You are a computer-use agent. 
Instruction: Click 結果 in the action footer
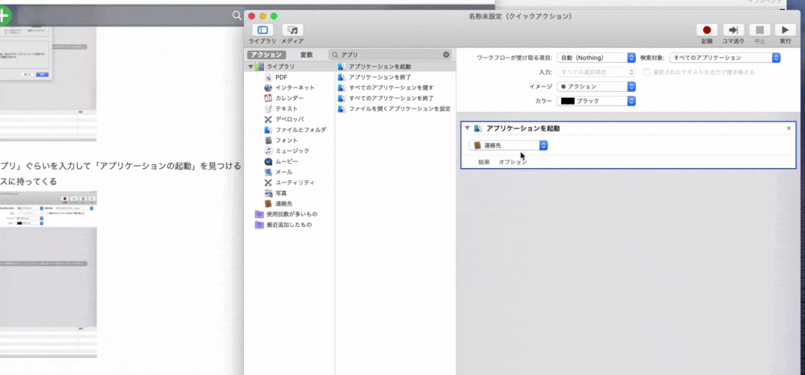484,162
